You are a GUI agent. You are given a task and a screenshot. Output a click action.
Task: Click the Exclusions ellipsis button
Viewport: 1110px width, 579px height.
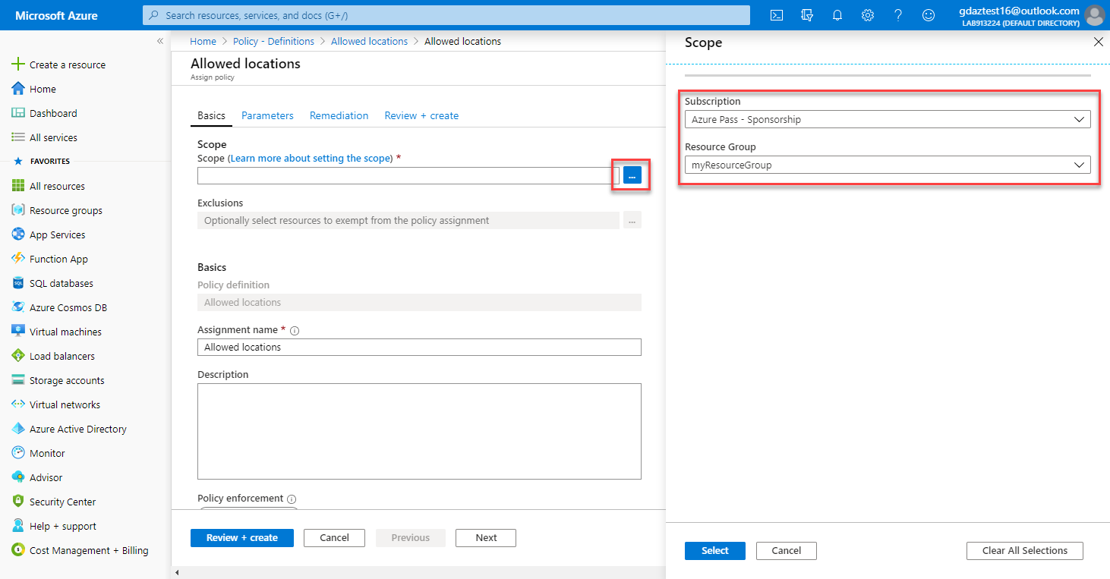632,221
